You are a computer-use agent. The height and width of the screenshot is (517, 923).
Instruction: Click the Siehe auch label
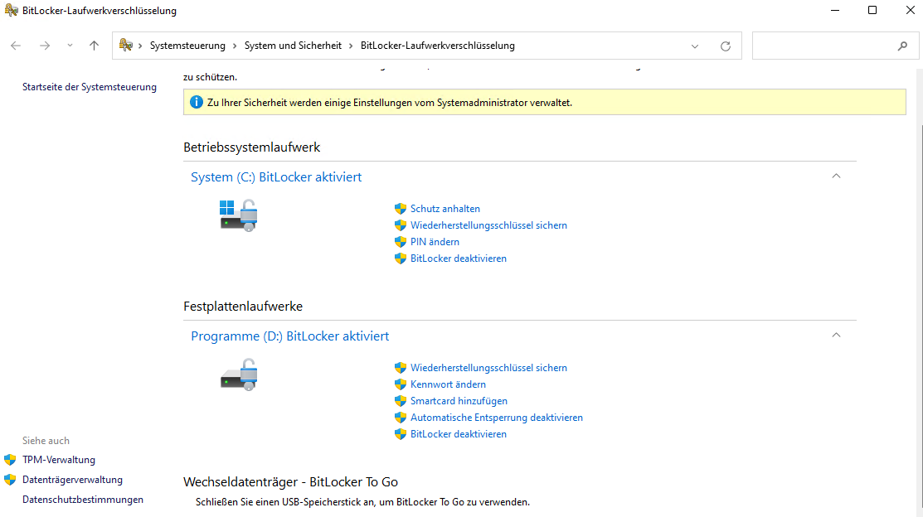[x=46, y=441]
